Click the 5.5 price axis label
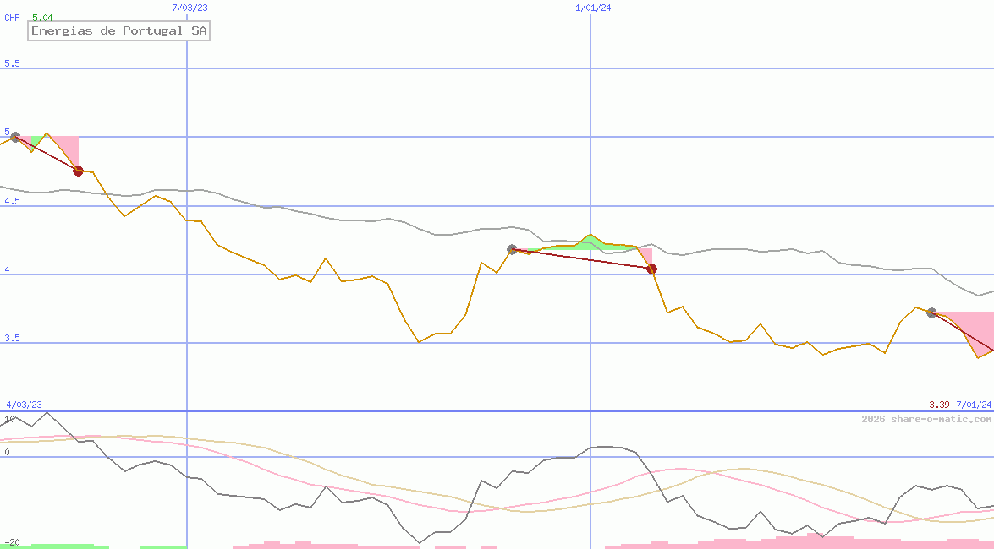 [x=12, y=63]
